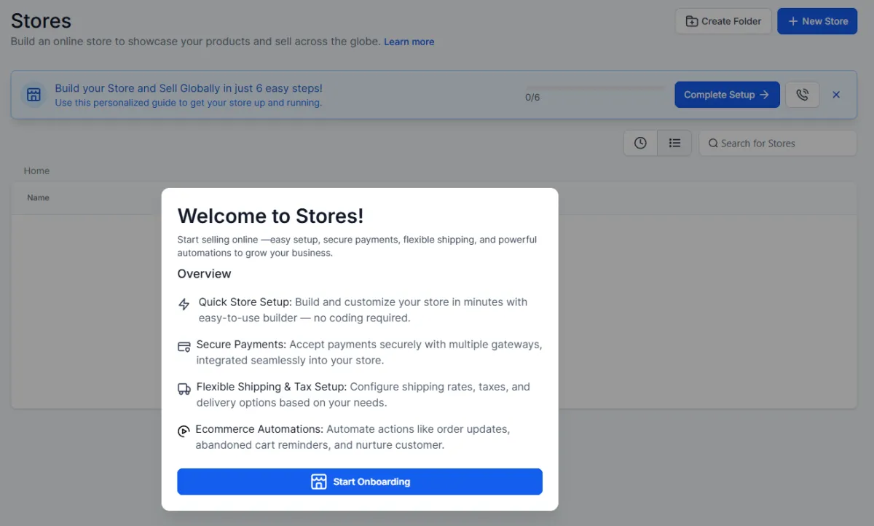Screen dimensions: 874x526
Task: Open the Learn more link
Action: click(409, 42)
